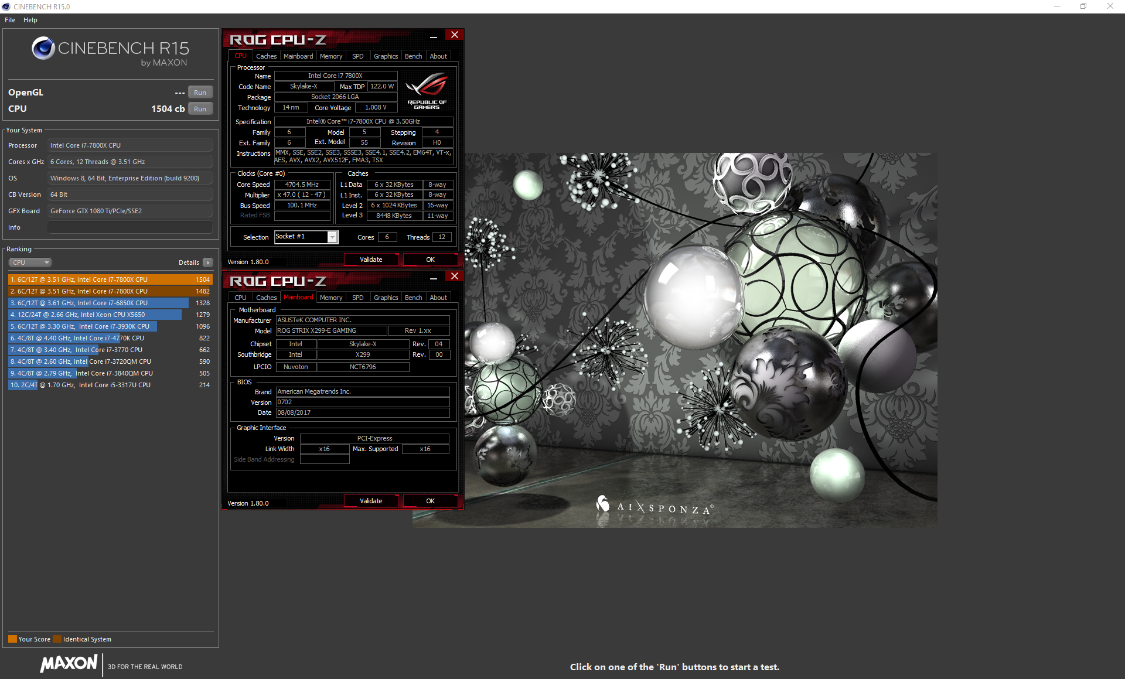Open Memory tab in lower CPU-Z window

click(331, 298)
